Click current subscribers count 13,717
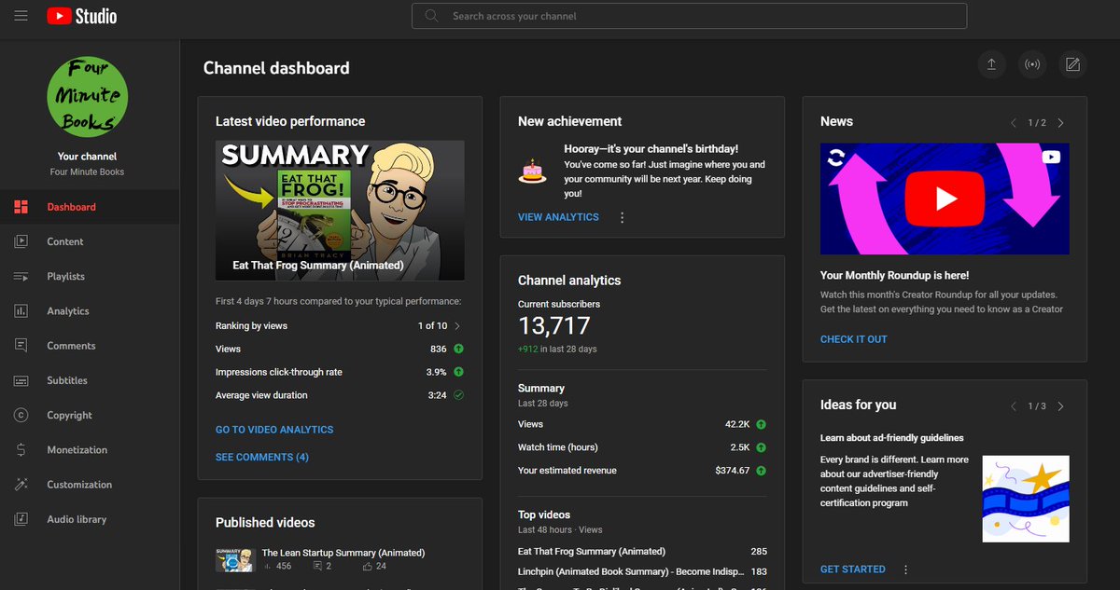Screen dimensions: 1120x590 (554, 325)
